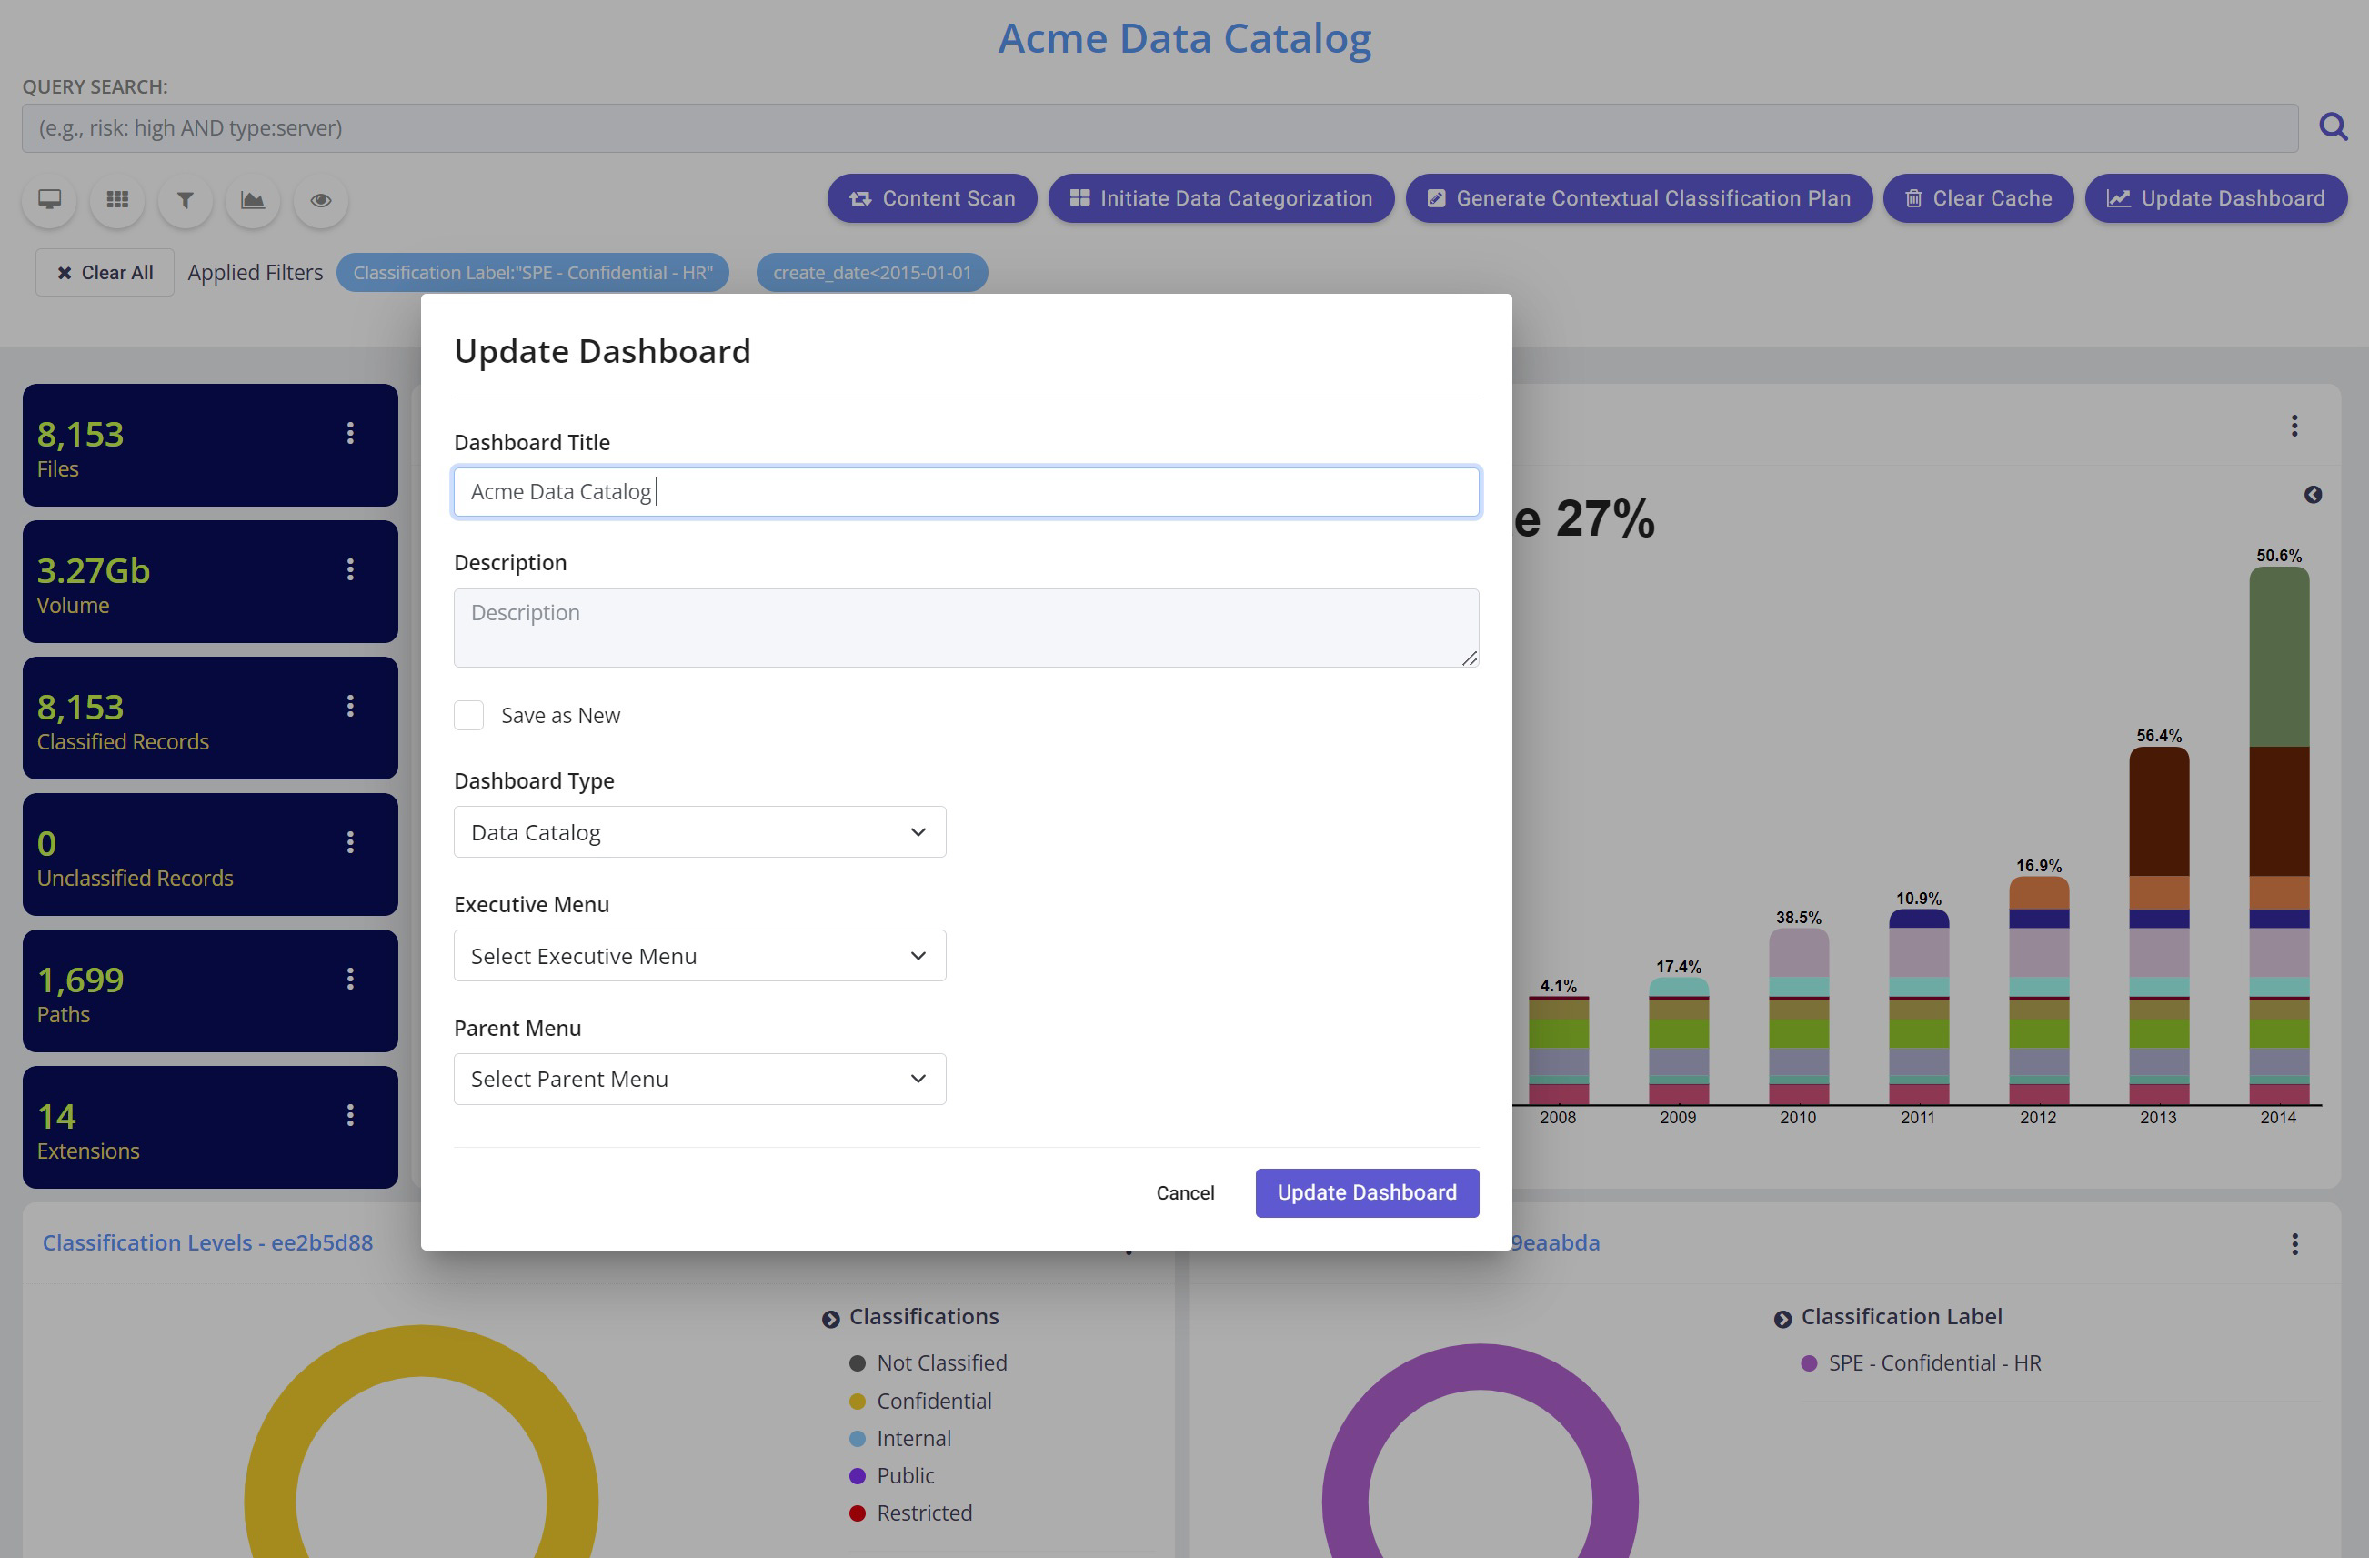This screenshot has width=2369, height=1558.
Task: Remove the create_date filter chip
Action: [871, 273]
